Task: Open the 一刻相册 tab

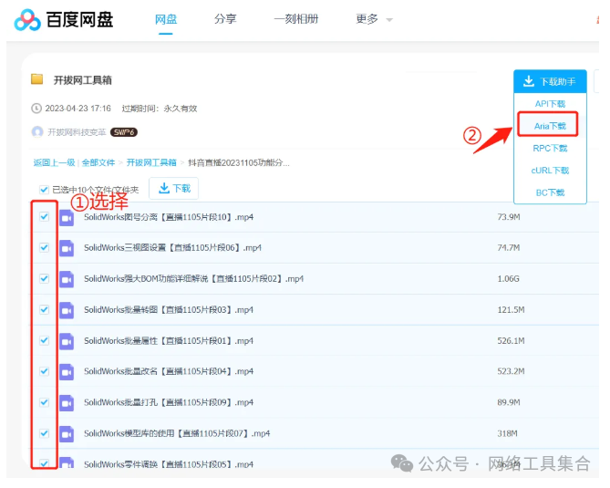Action: point(296,18)
